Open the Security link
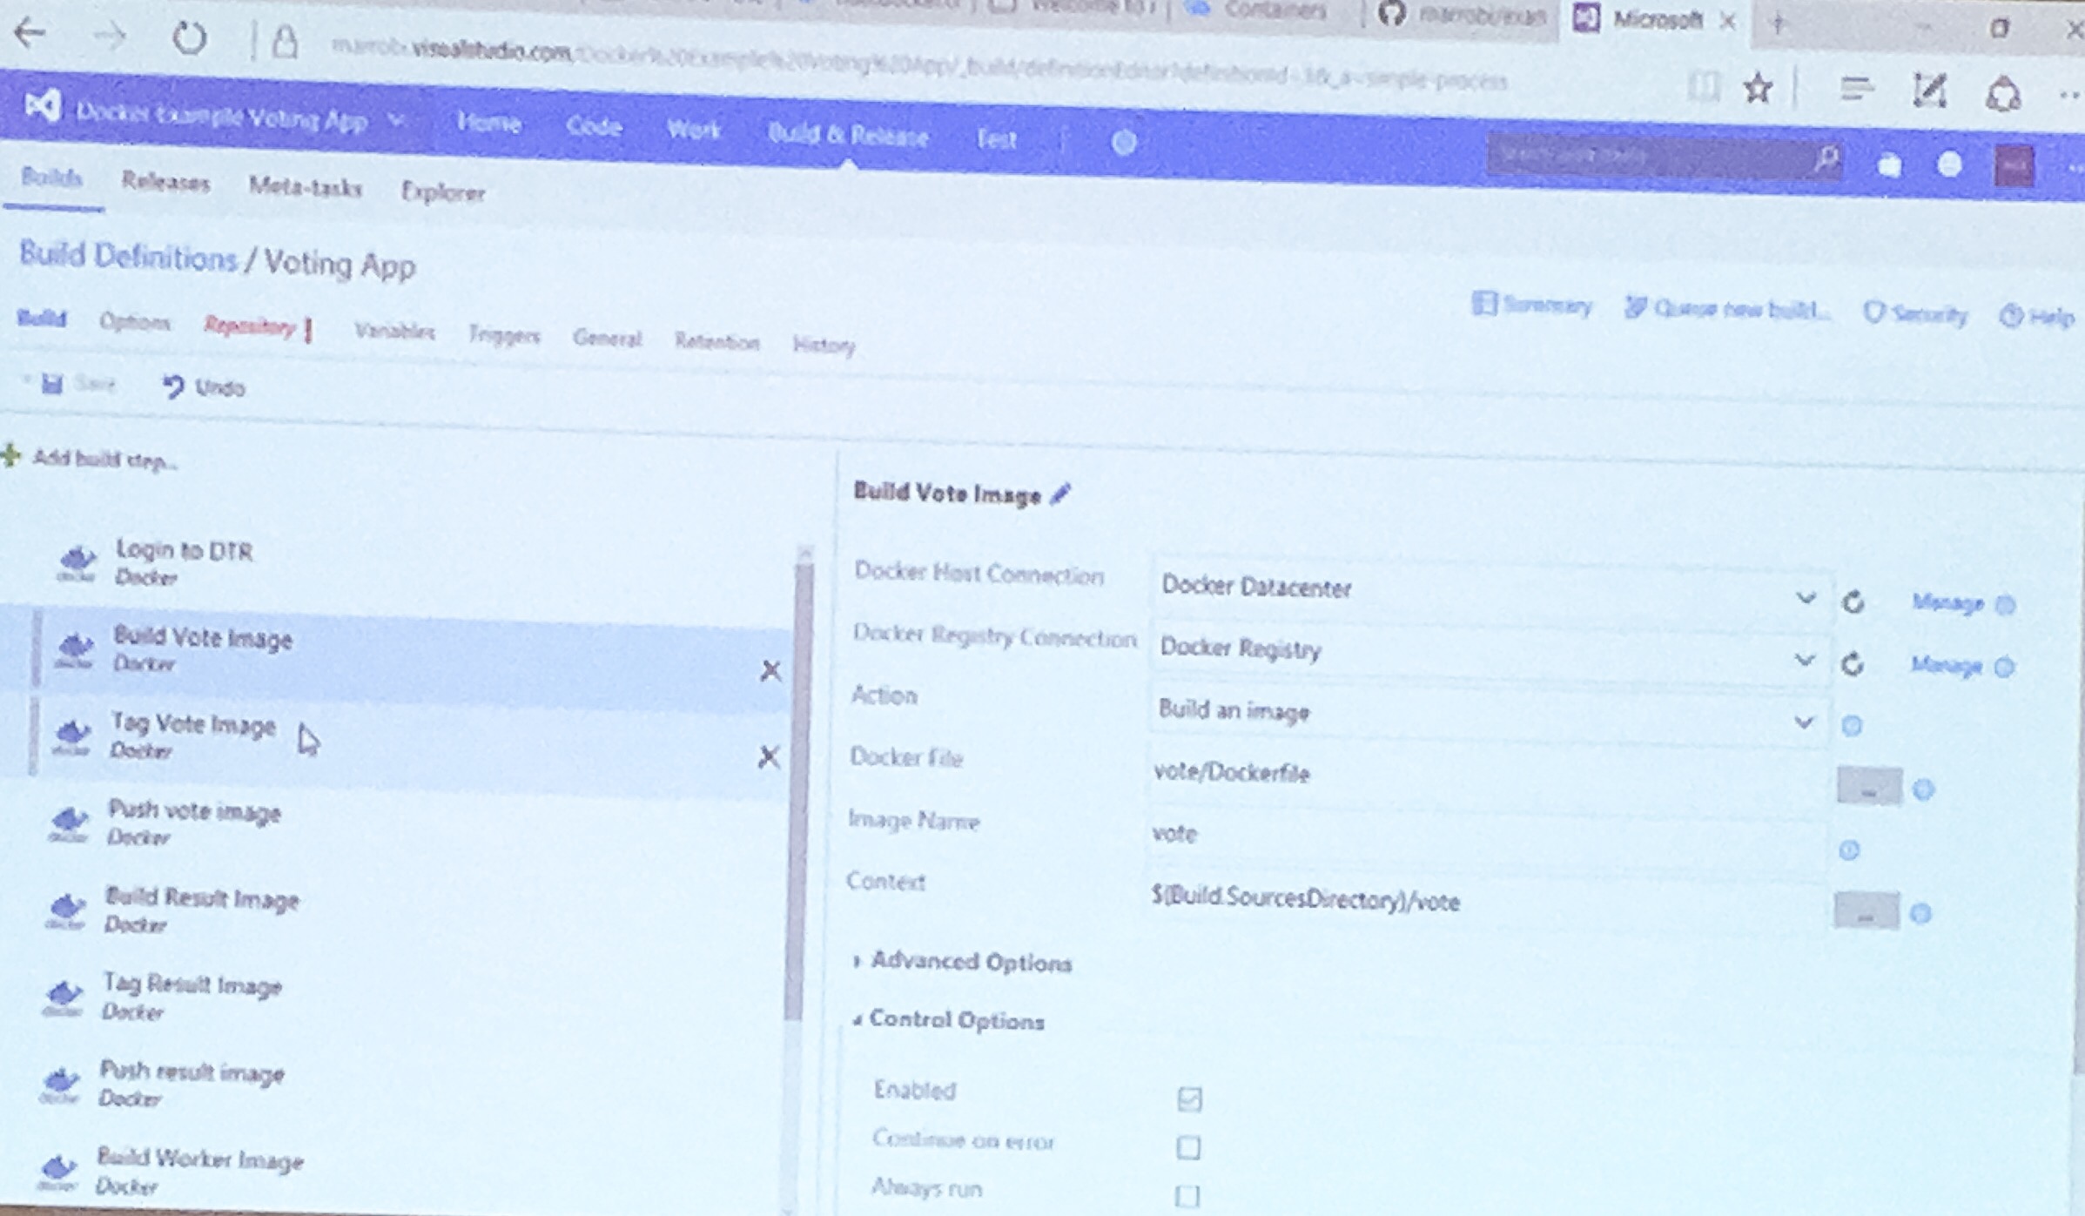Image resolution: width=2085 pixels, height=1216 pixels. coord(1915,313)
